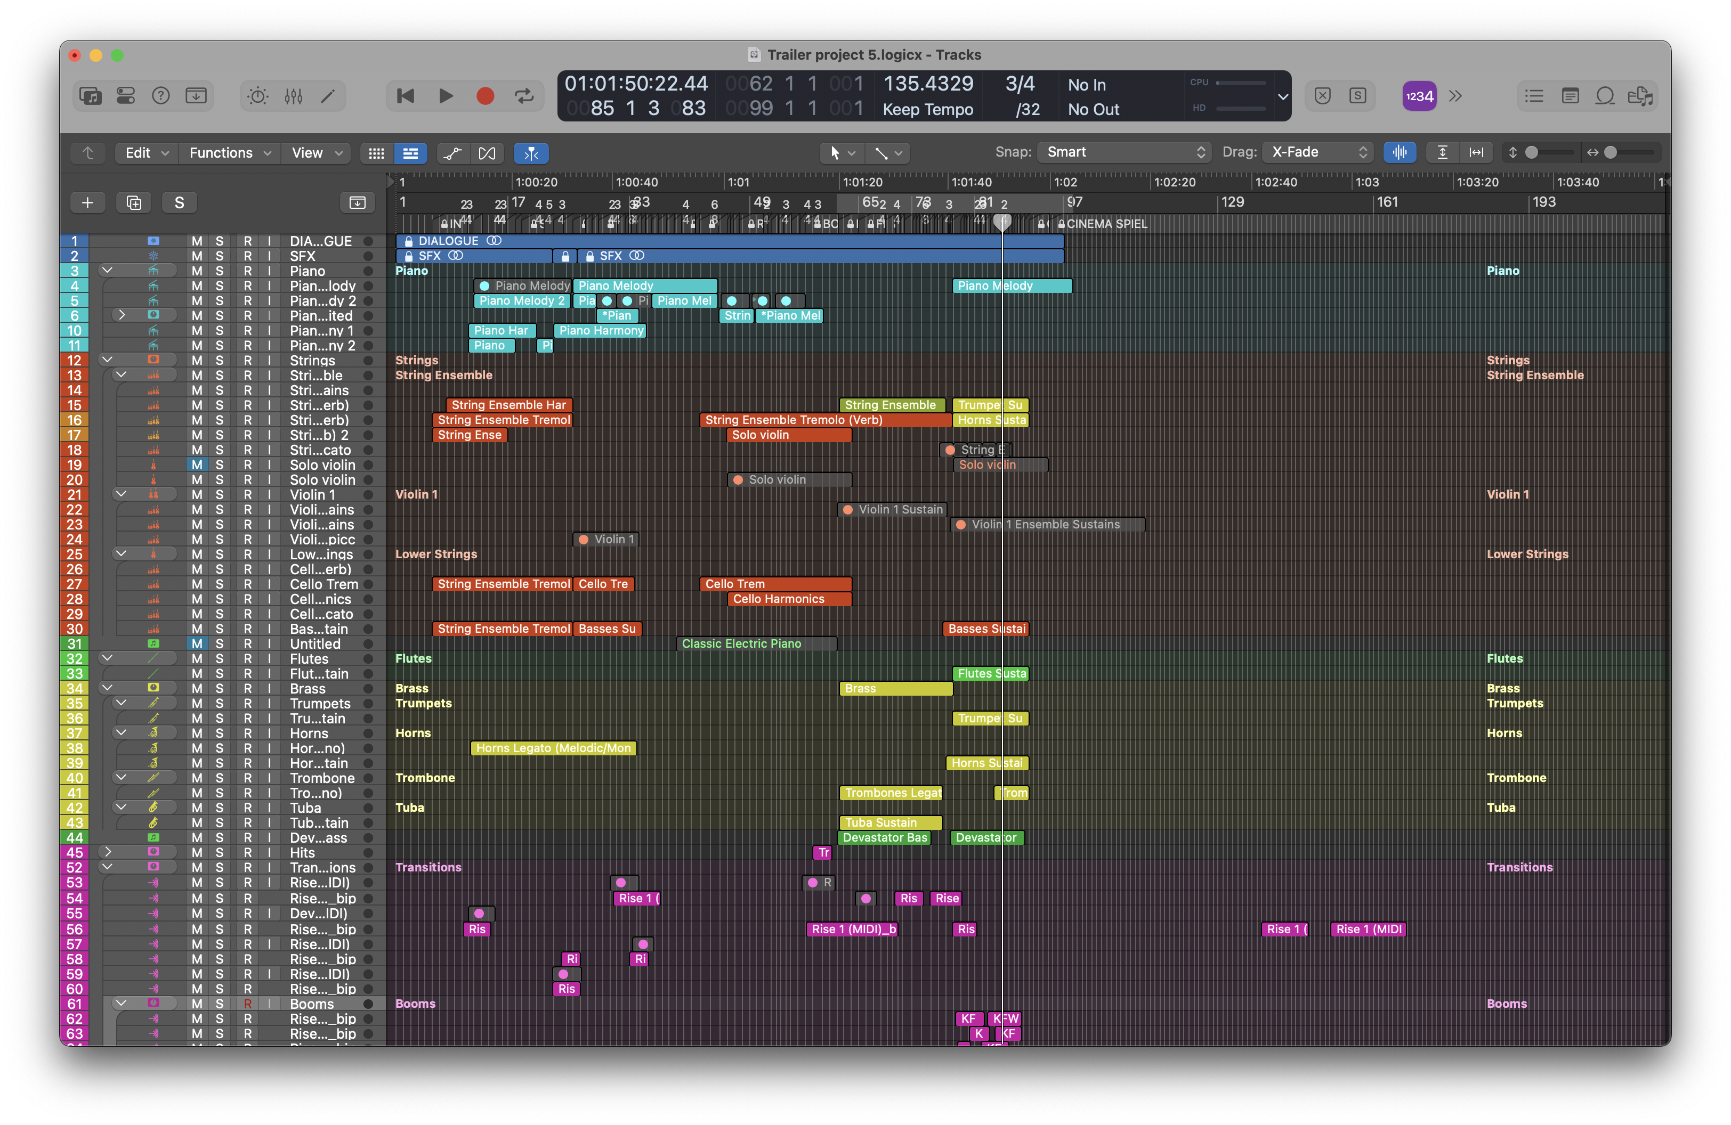Open the Drag X-Fade popup menu
Screen dimensions: 1731x1125
pyautogui.click(x=1318, y=152)
